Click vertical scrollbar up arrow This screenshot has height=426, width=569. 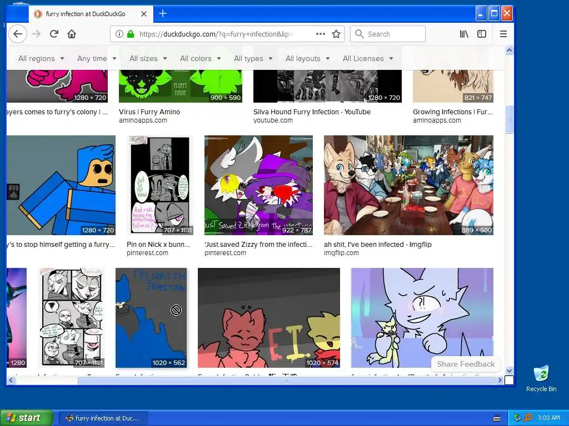click(x=509, y=50)
